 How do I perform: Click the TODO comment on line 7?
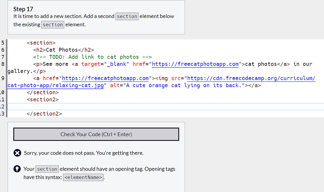pyautogui.click(x=92, y=57)
